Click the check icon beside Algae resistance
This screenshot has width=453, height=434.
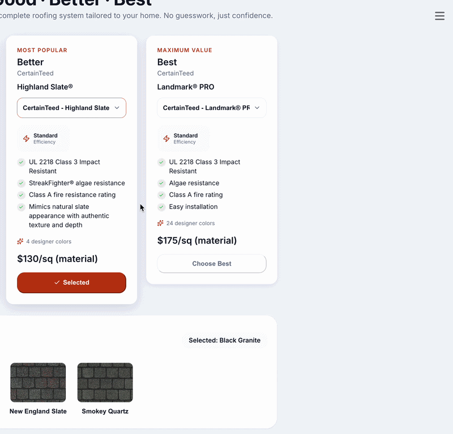point(161,183)
